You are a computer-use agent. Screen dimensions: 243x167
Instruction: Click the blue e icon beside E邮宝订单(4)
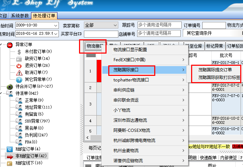(10, 149)
